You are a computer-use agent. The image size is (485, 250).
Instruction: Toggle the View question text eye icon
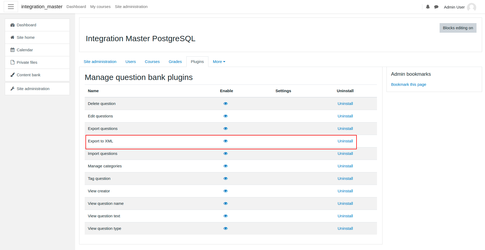226,216
